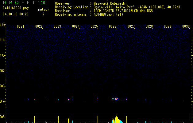Image resolution: width=193 pixels, height=123 pixels.
Task: Click the meteor count value 7
Action: (x=44, y=14)
